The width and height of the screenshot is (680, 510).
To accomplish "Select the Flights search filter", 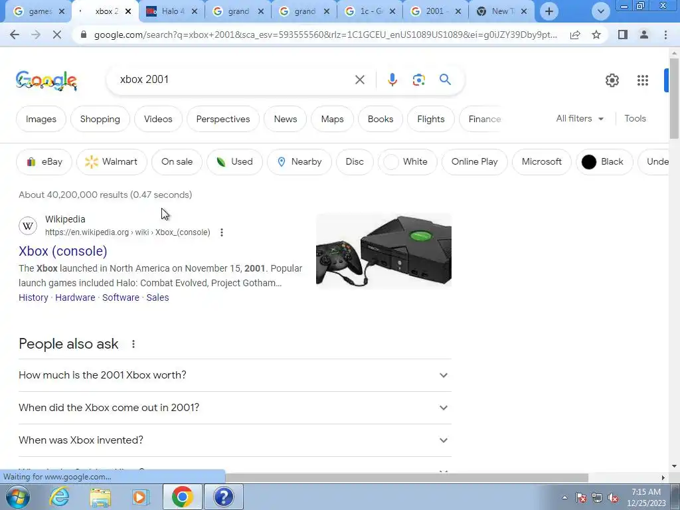I will [430, 119].
